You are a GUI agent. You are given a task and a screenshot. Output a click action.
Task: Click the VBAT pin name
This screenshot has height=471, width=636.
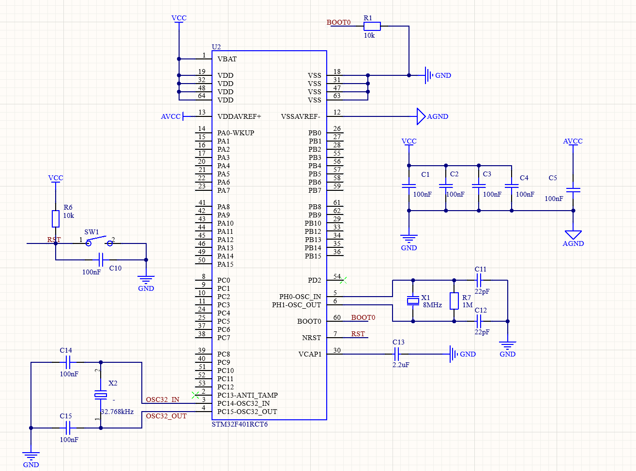pos(227,59)
